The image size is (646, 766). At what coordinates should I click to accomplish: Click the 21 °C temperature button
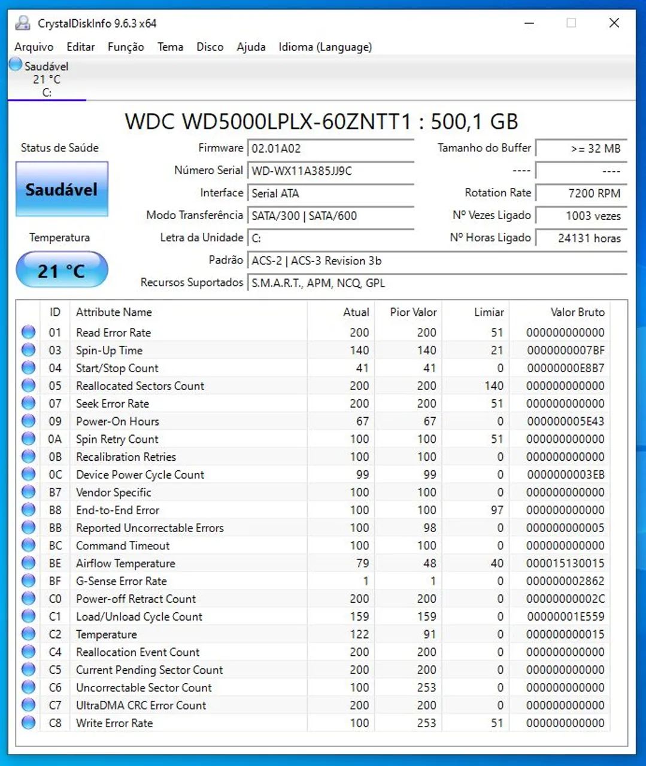tap(62, 270)
